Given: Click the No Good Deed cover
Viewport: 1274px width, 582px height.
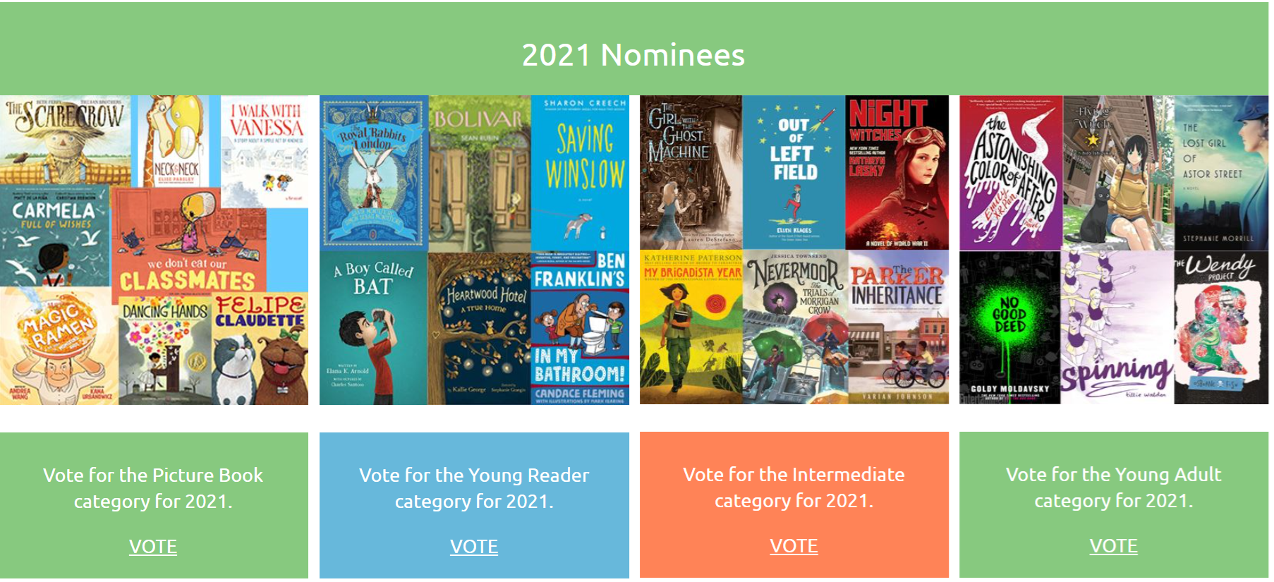Looking at the screenshot, I should tap(1009, 327).
